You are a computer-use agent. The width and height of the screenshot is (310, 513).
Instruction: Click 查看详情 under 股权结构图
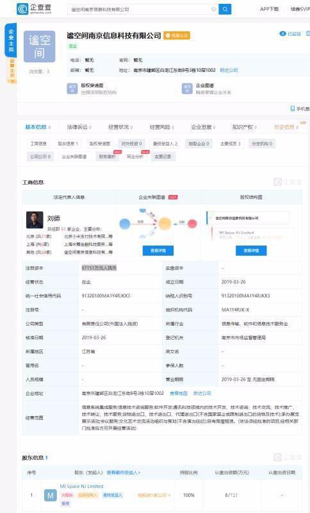[x=251, y=251]
